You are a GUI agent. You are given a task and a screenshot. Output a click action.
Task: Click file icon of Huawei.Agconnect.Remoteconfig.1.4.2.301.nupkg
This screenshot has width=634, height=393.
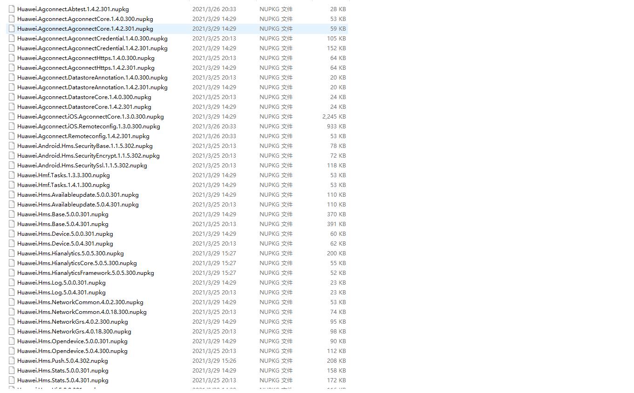tap(12, 136)
